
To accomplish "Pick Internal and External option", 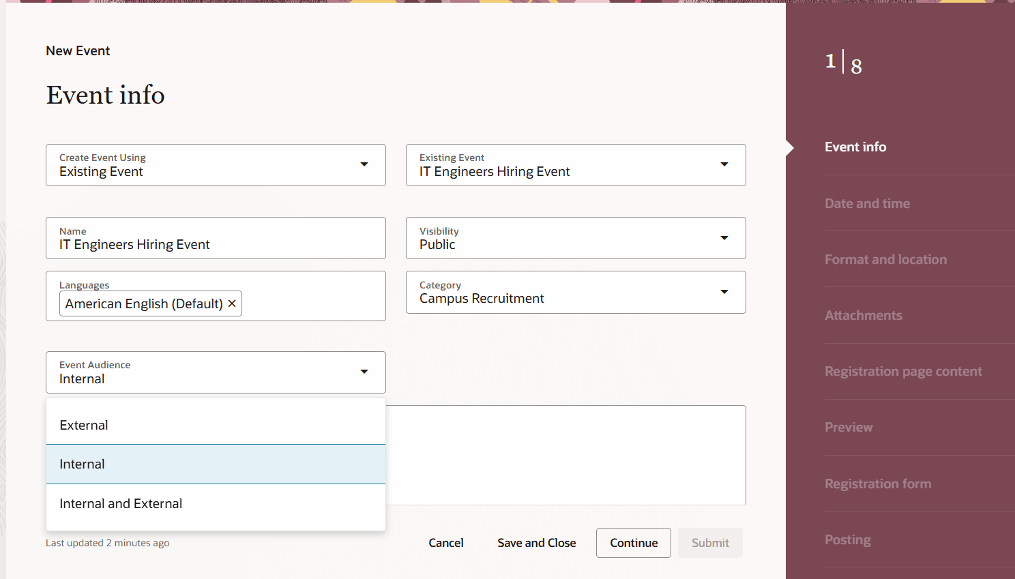I will [x=216, y=503].
